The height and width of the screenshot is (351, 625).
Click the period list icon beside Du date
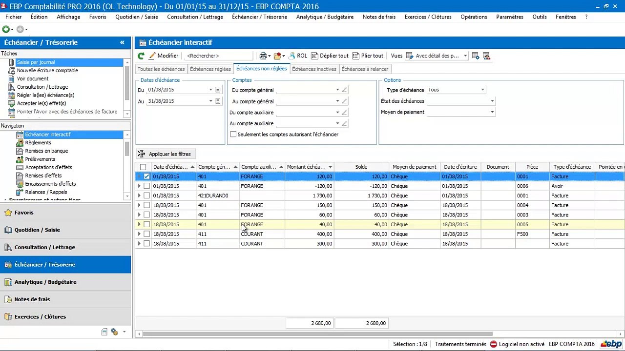click(218, 90)
